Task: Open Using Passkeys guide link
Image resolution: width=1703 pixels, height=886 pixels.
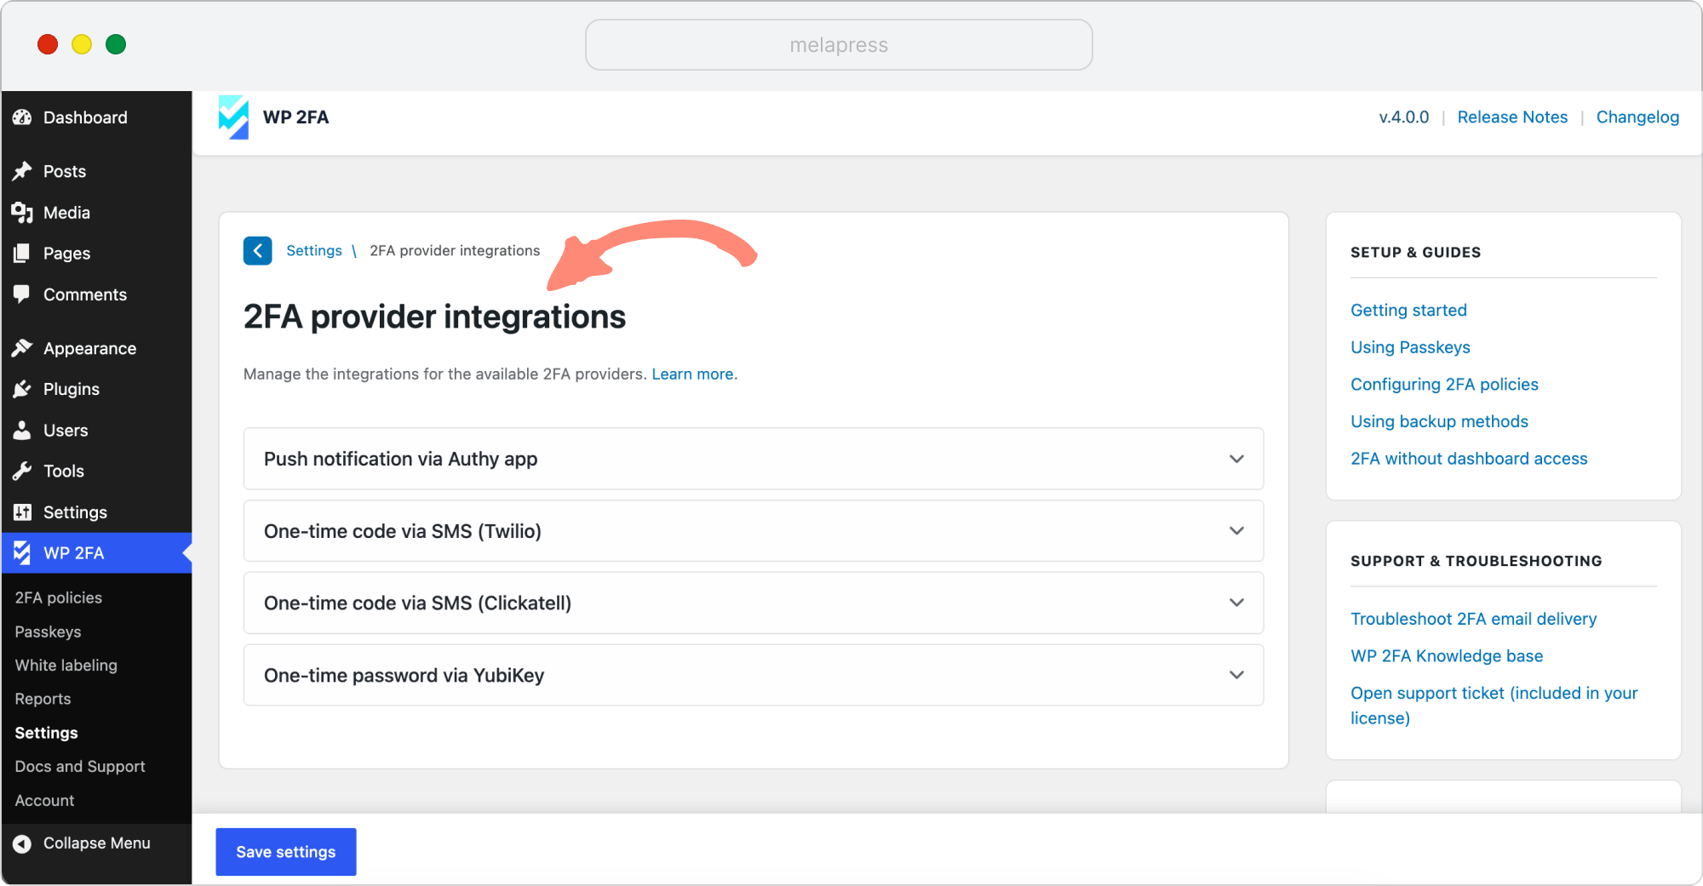Action: 1410,347
